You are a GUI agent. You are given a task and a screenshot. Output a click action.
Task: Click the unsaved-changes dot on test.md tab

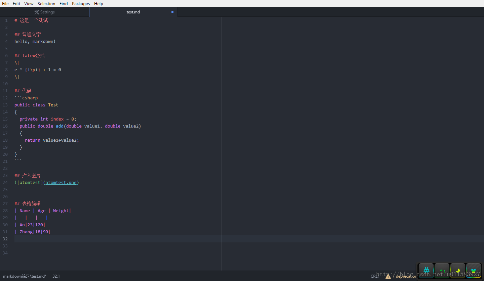pyautogui.click(x=172, y=12)
